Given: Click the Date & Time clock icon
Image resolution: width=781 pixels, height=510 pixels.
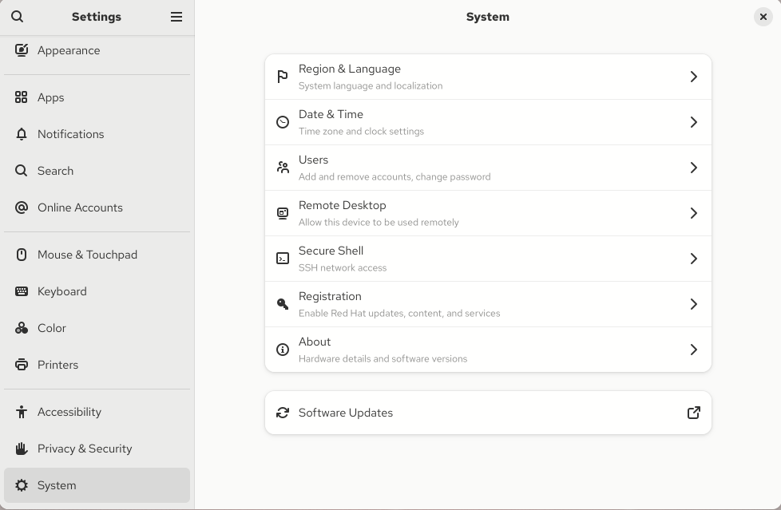Looking at the screenshot, I should (x=283, y=122).
